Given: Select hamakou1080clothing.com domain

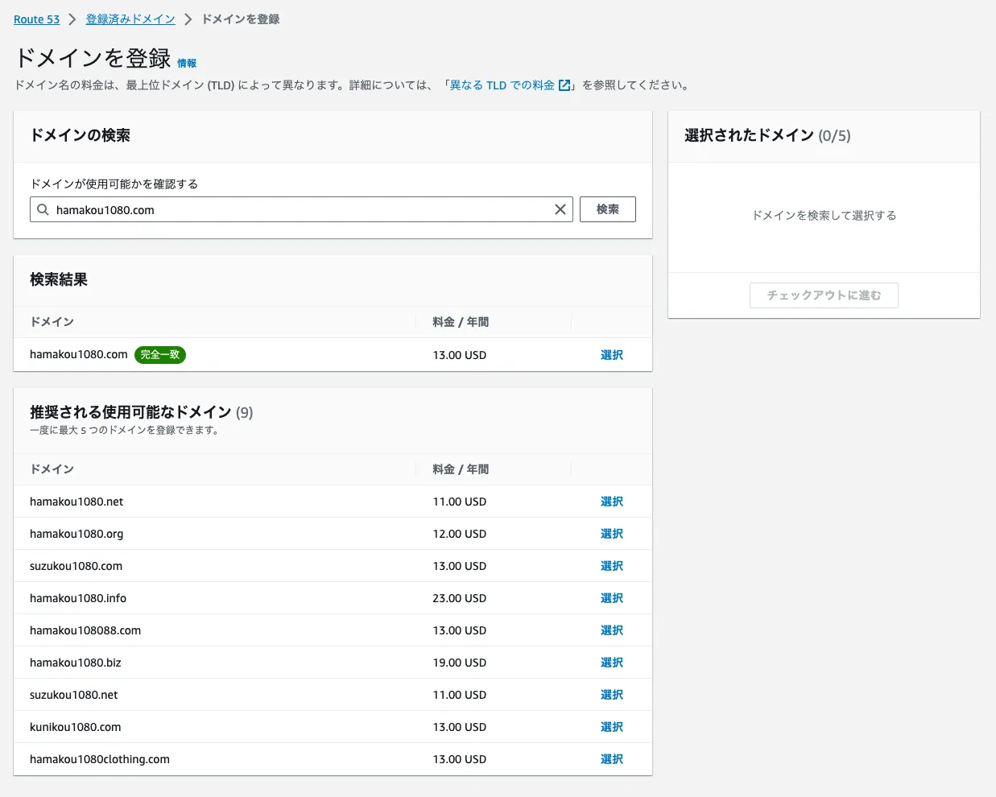Looking at the screenshot, I should [611, 759].
